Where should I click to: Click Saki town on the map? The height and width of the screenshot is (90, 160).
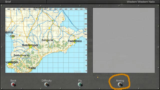[x=12, y=36]
